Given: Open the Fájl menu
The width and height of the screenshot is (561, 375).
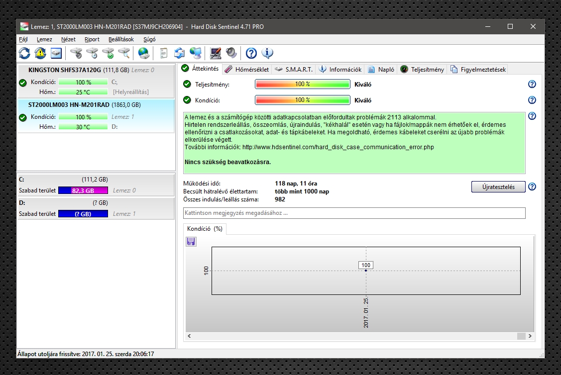Looking at the screenshot, I should tap(23, 39).
